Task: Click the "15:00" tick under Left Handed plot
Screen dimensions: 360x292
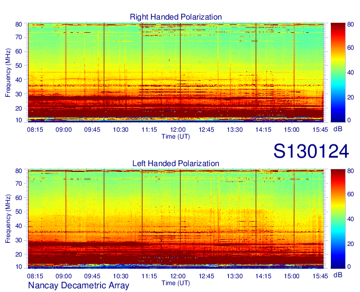Action: 292,276
